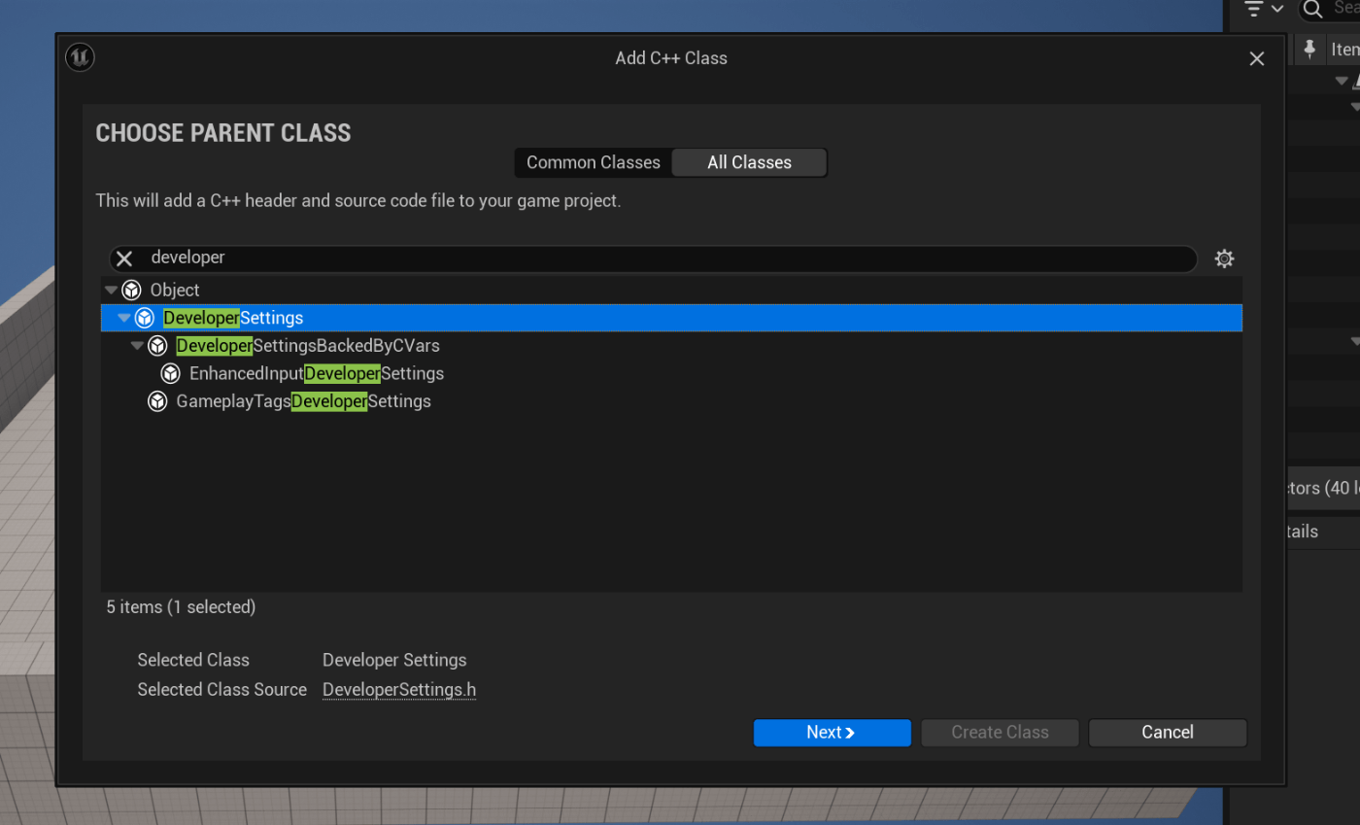Clear the class search text with X
The width and height of the screenshot is (1360, 825).
click(124, 258)
